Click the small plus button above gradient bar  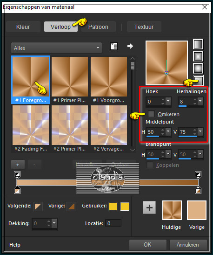click(x=18, y=165)
